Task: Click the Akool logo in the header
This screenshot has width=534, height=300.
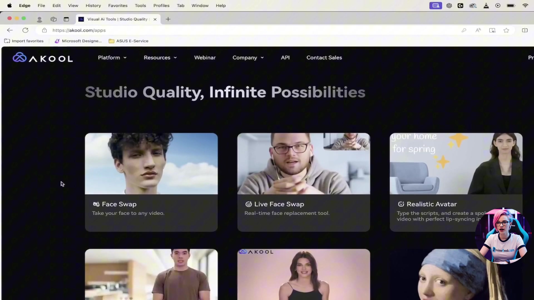Action: pos(43,57)
